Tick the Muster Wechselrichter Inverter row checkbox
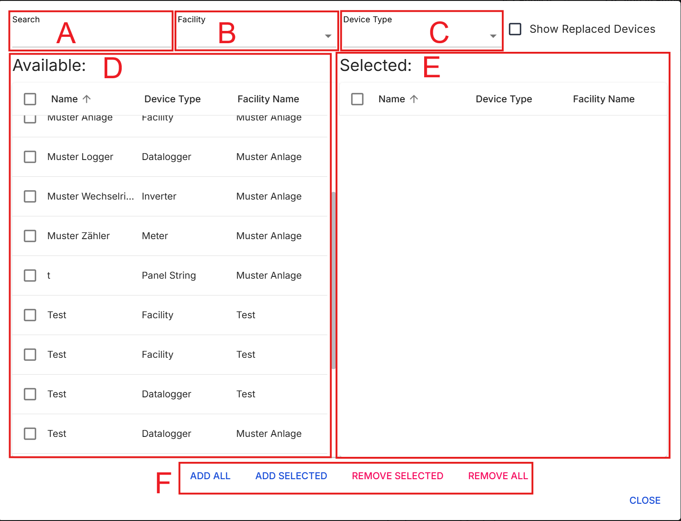681x521 pixels. tap(30, 196)
